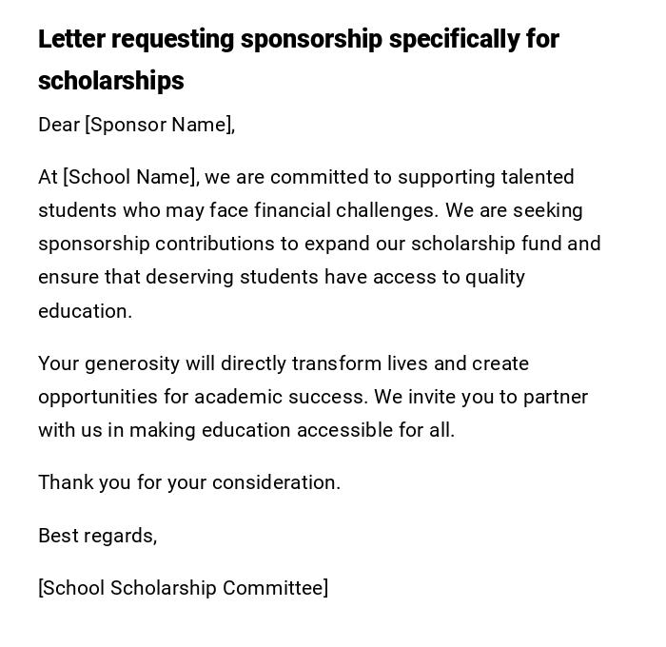This screenshot has width=666, height=647.
Task: Click "sponsorship contributions" in the first paragraph
Action: [155, 244]
